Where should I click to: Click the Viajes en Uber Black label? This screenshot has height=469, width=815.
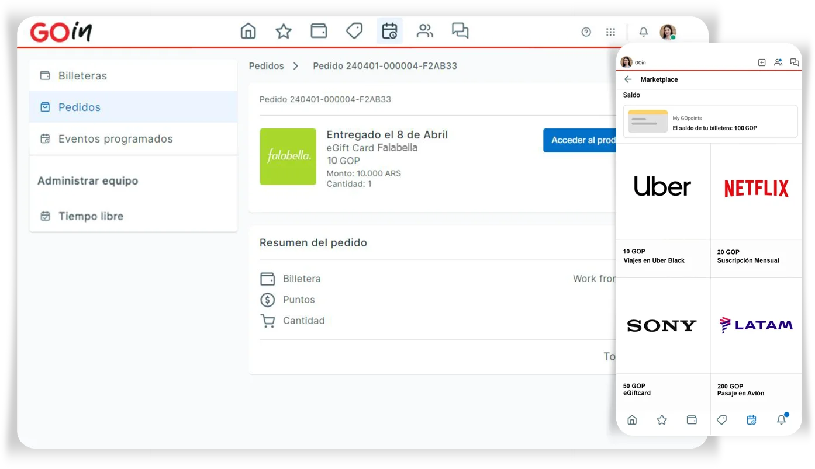point(654,260)
